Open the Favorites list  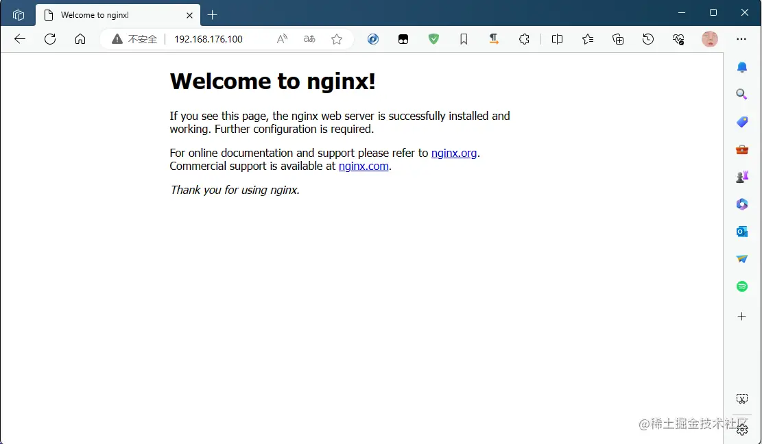(x=588, y=39)
